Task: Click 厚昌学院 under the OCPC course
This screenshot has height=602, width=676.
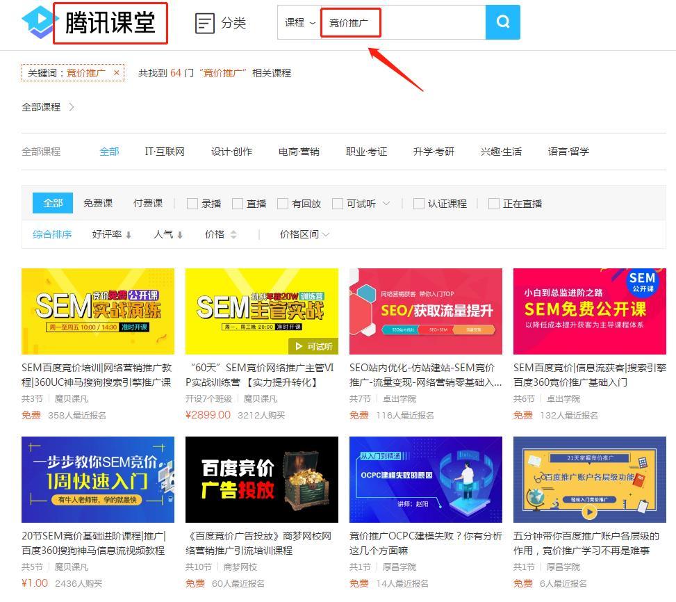Action: (x=399, y=567)
